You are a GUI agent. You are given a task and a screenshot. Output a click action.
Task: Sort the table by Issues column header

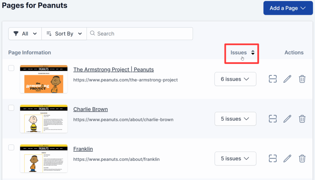click(242, 53)
